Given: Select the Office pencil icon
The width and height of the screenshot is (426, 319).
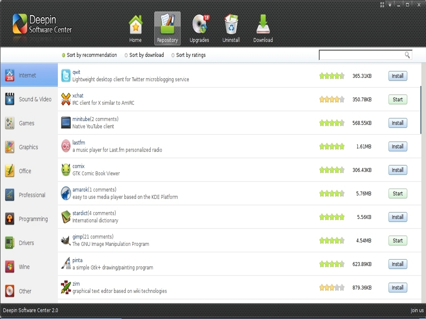Looking at the screenshot, I should tap(10, 171).
